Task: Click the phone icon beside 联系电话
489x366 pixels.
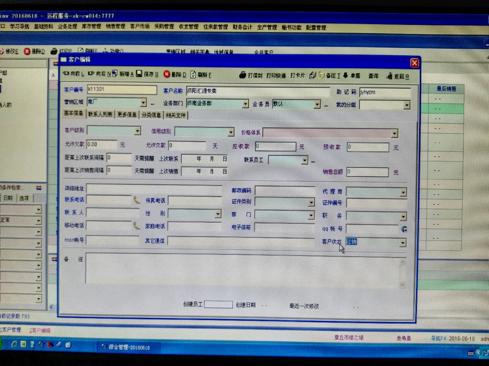Action: pyautogui.click(x=136, y=200)
